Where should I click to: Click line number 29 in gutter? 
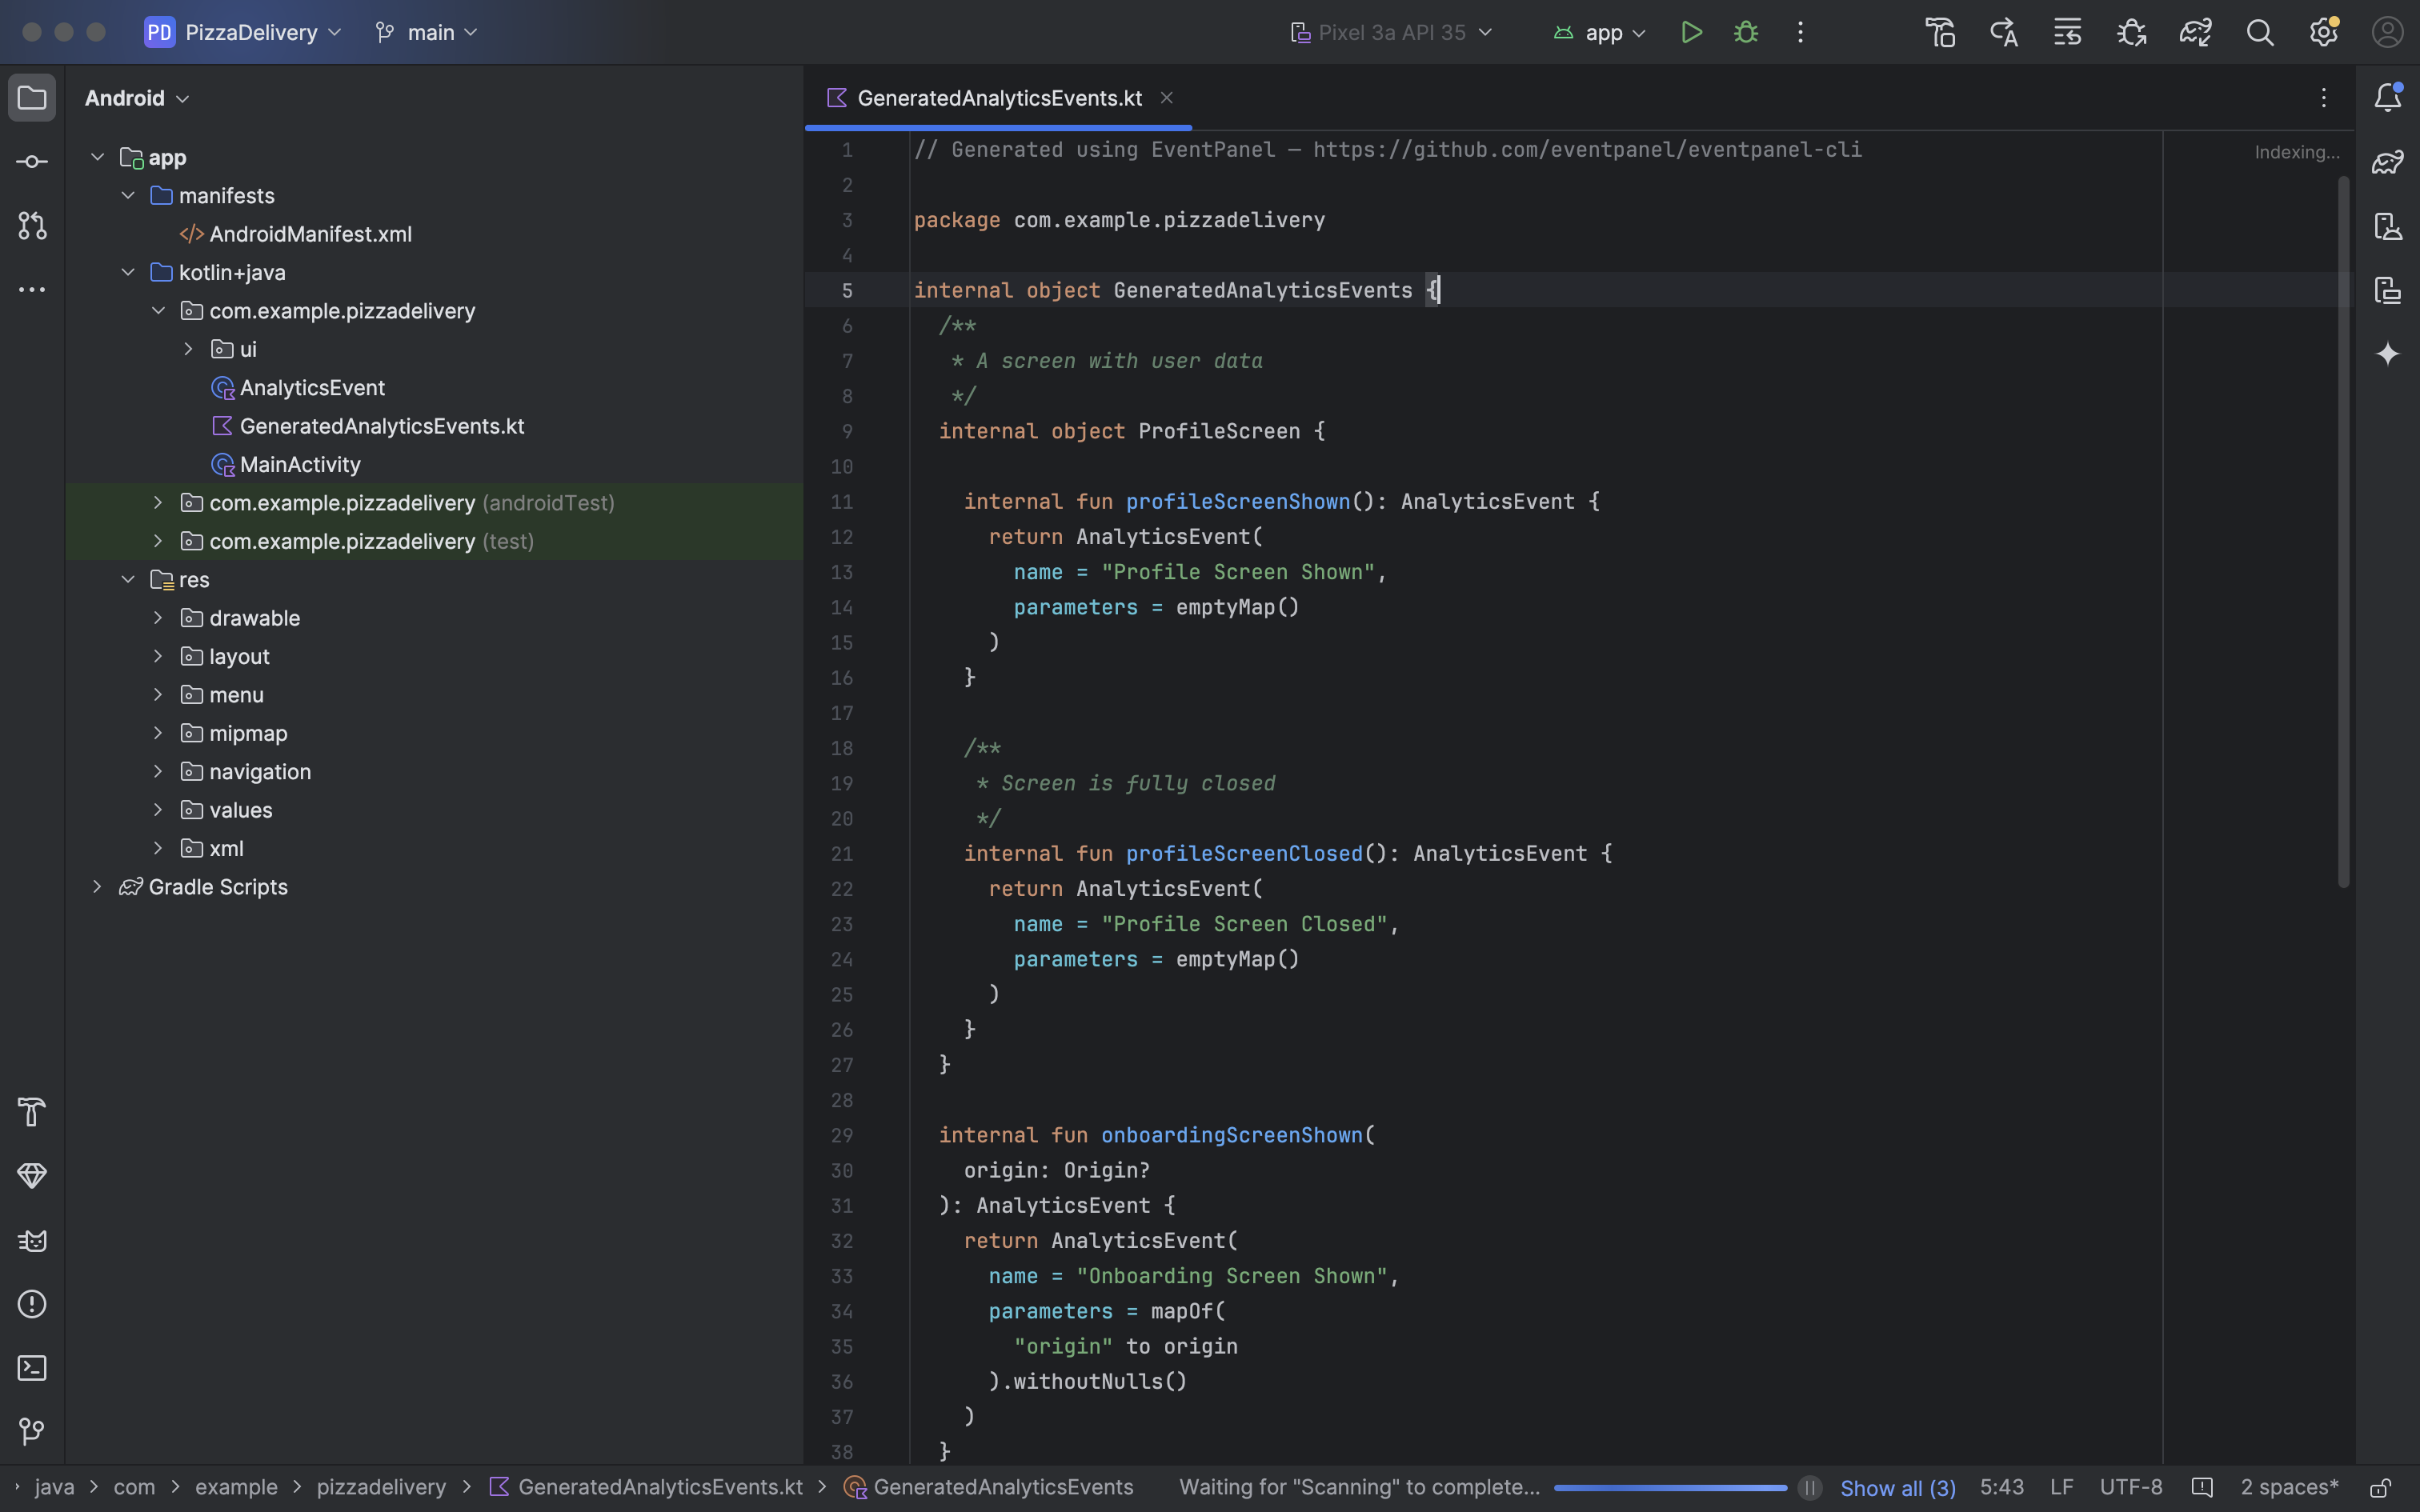[x=842, y=1136]
